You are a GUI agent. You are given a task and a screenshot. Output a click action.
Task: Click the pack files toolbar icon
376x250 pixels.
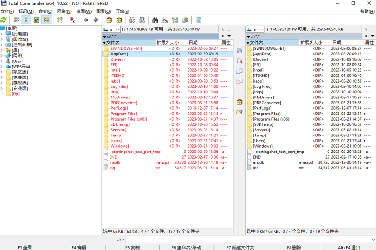pos(109,20)
